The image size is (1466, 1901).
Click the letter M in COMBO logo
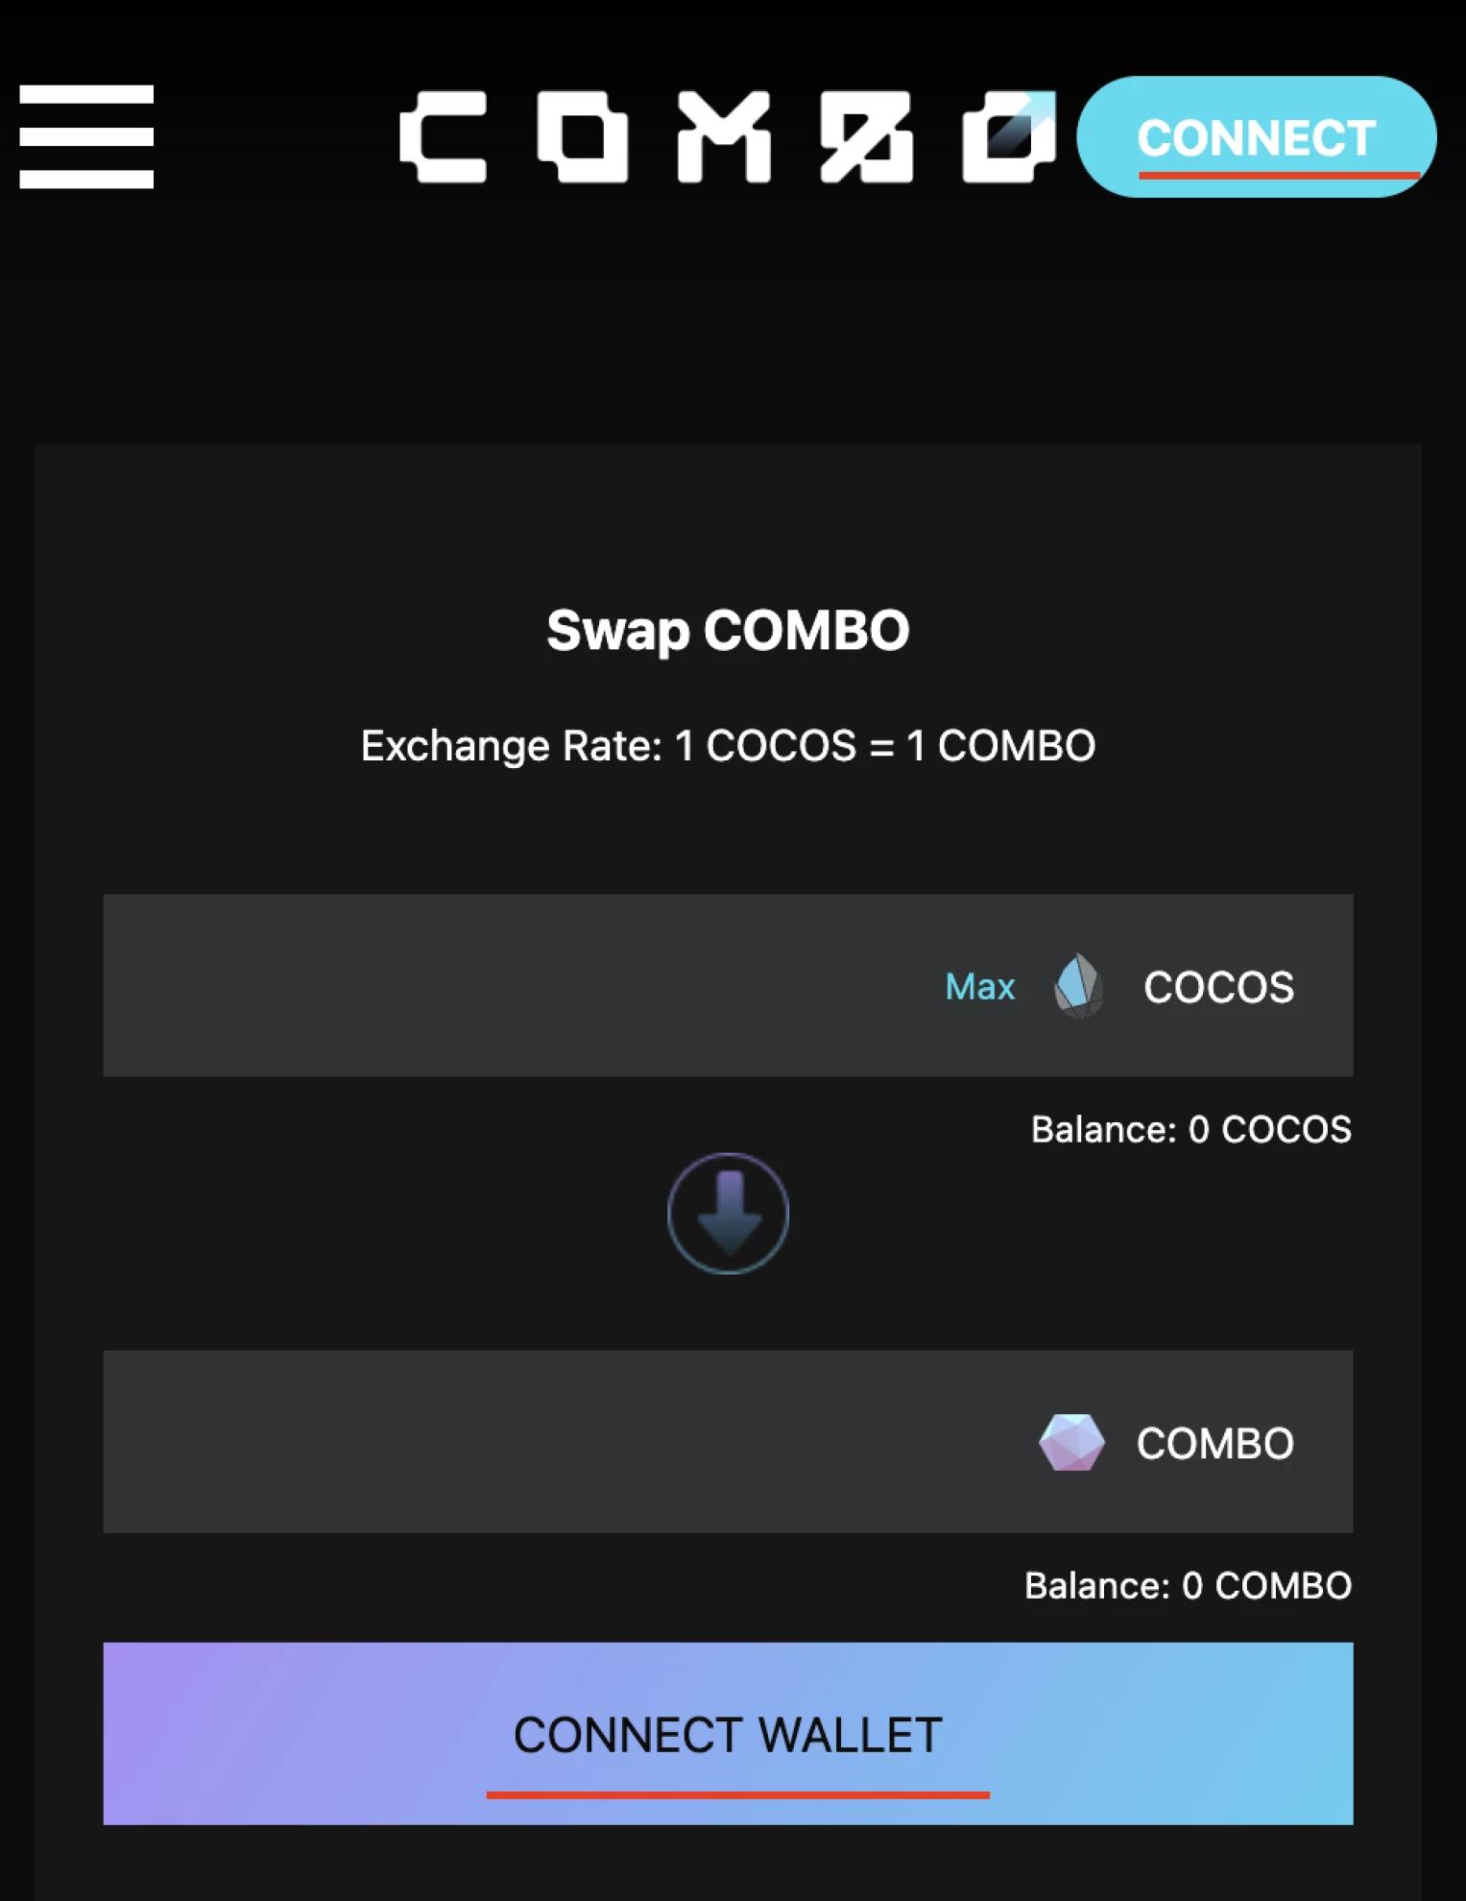(724, 137)
